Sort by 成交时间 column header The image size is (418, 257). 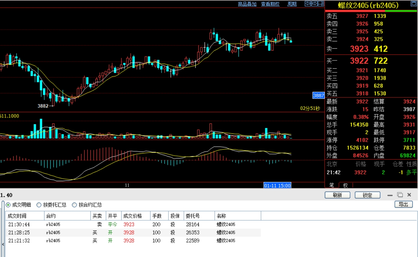pyautogui.click(x=25, y=216)
